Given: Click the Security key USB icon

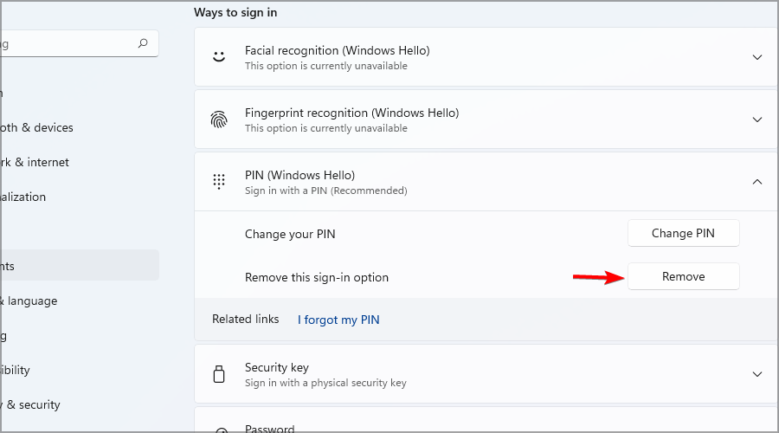Looking at the screenshot, I should 219,374.
